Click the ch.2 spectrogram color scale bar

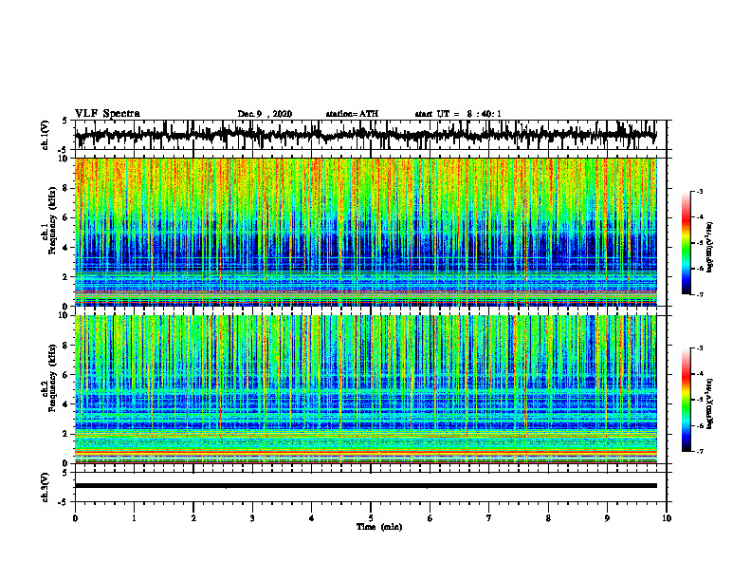click(686, 400)
